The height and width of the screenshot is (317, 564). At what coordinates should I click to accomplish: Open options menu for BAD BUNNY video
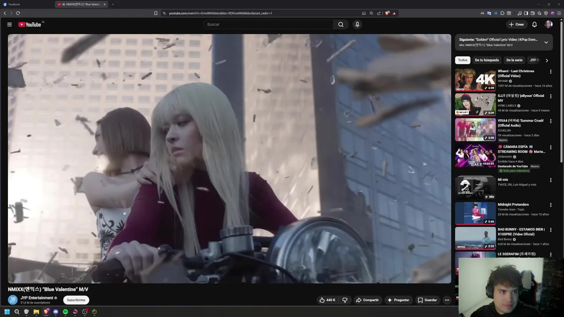(550, 230)
